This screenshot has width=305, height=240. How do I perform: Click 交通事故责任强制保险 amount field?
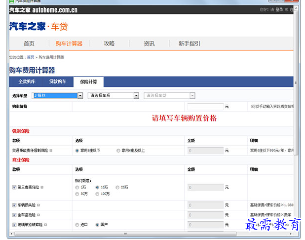205,151
